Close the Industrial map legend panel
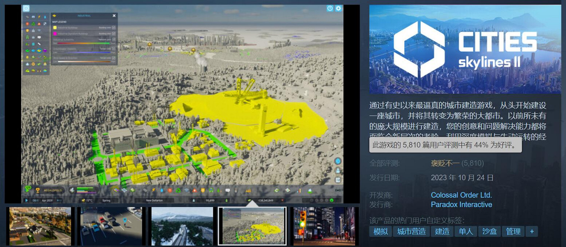566x247 pixels. (x=114, y=15)
